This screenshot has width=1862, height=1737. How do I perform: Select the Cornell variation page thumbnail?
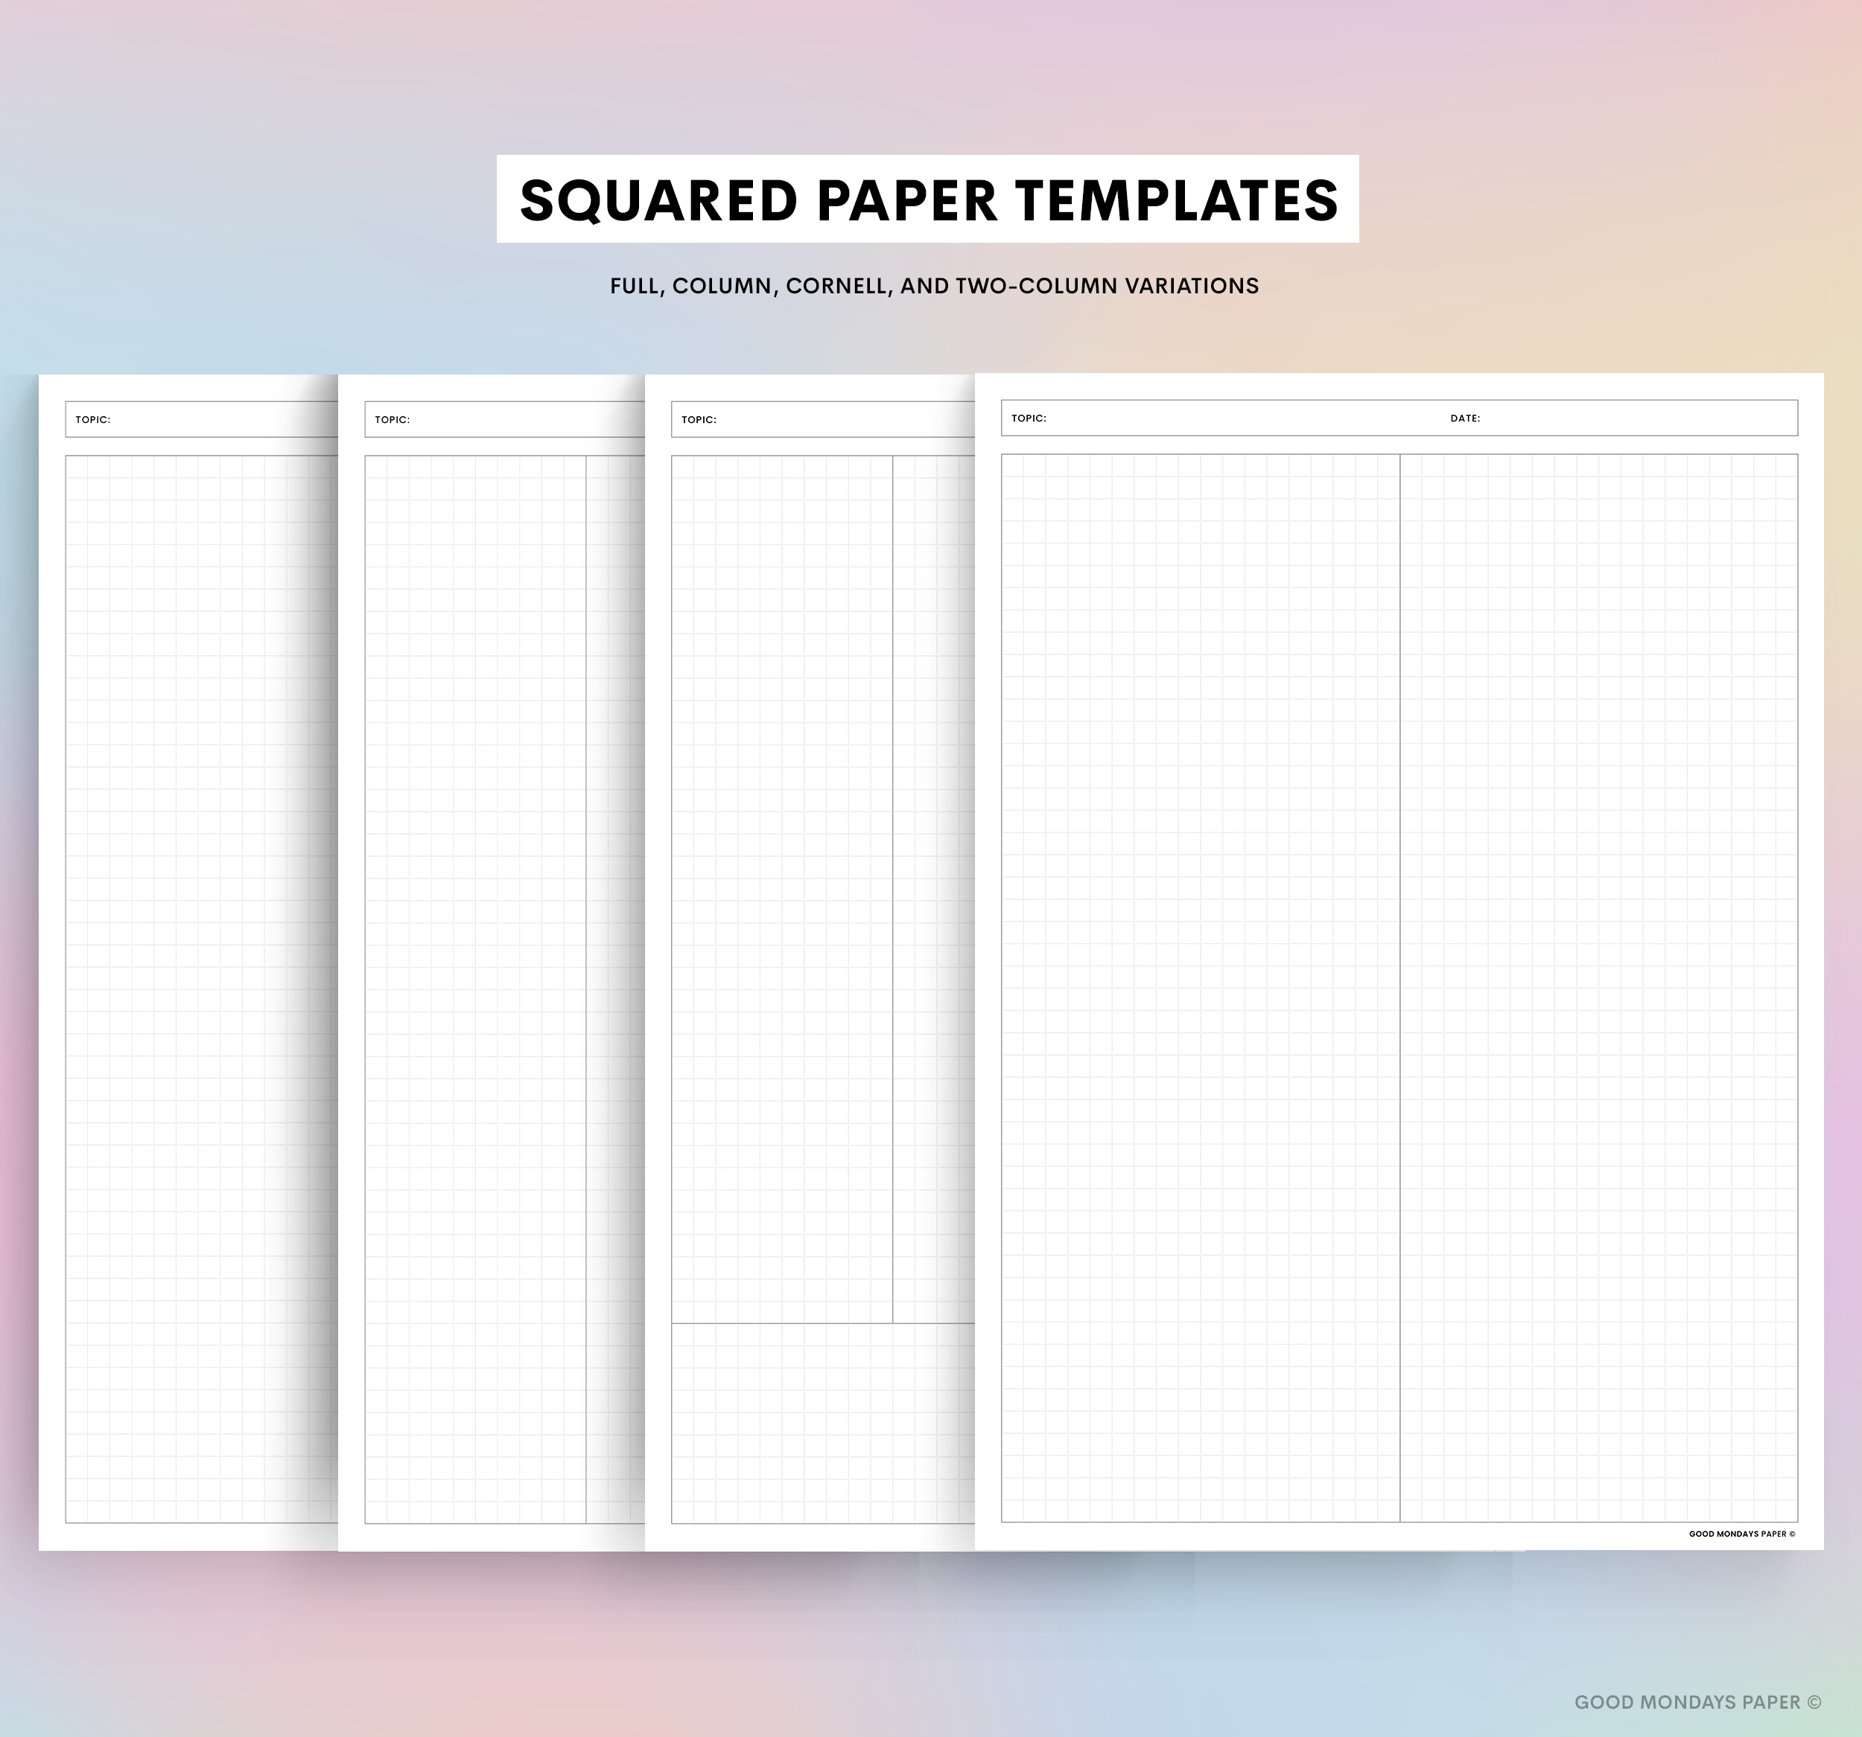coord(810,963)
